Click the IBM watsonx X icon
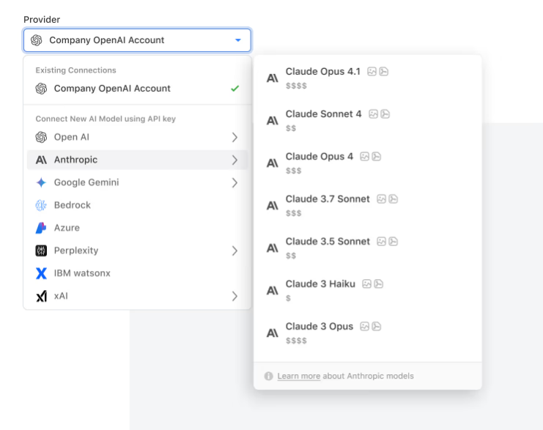The width and height of the screenshot is (543, 430). pyautogui.click(x=41, y=273)
